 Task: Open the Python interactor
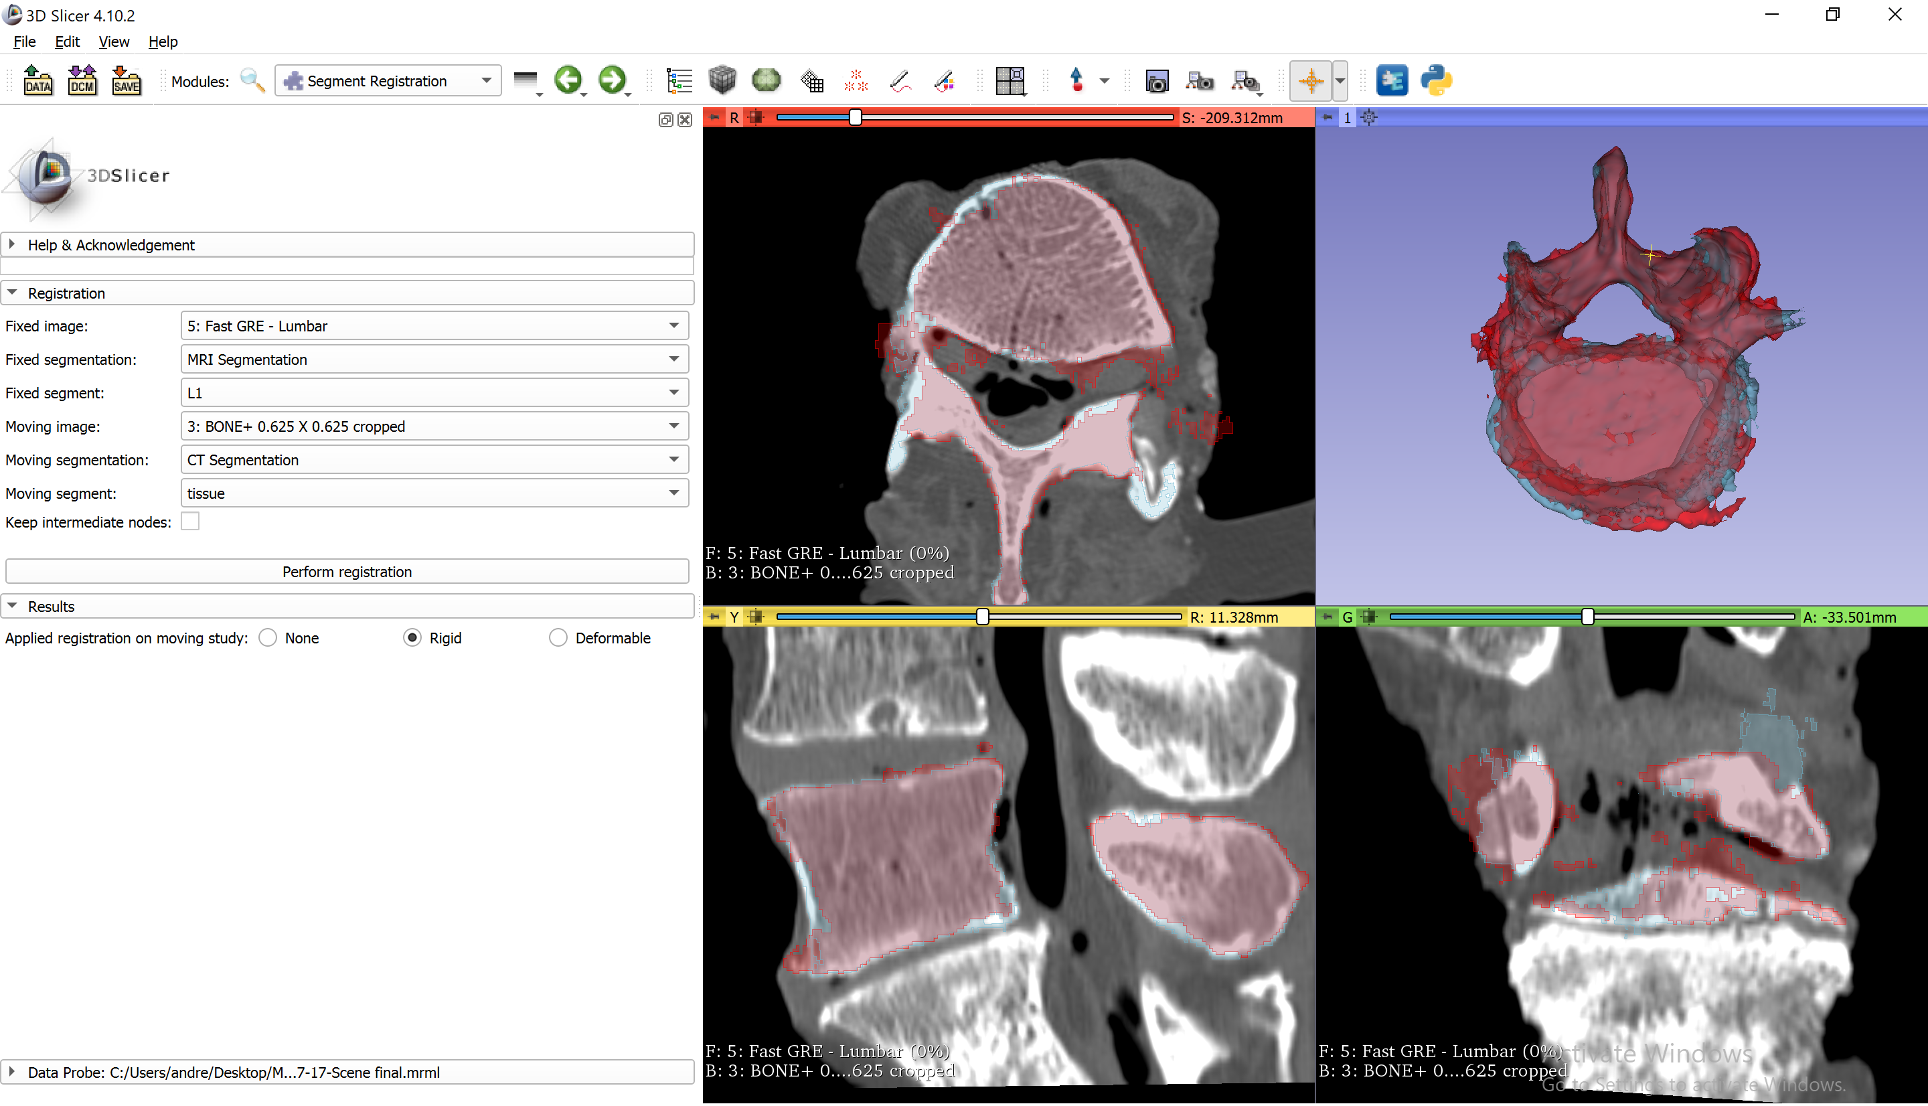click(1436, 80)
